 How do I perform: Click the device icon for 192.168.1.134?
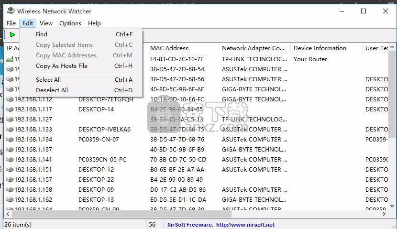(x=10, y=140)
